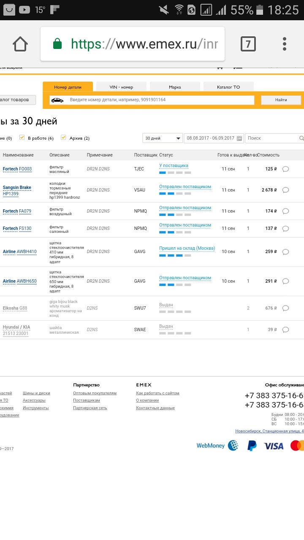Click comment icon on Eikosha G88 row
Viewport: 304px width, 540px height.
(285, 308)
